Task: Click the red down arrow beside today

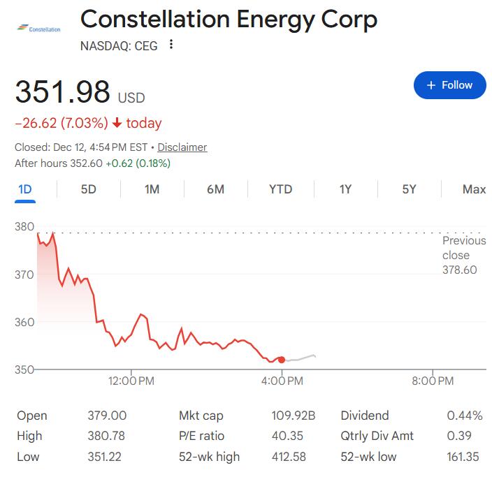Action: point(117,124)
